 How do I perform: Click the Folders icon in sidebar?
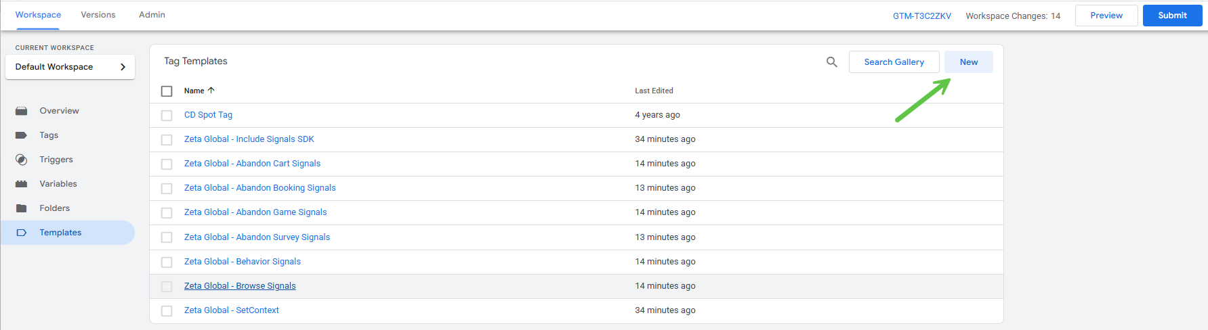point(22,208)
